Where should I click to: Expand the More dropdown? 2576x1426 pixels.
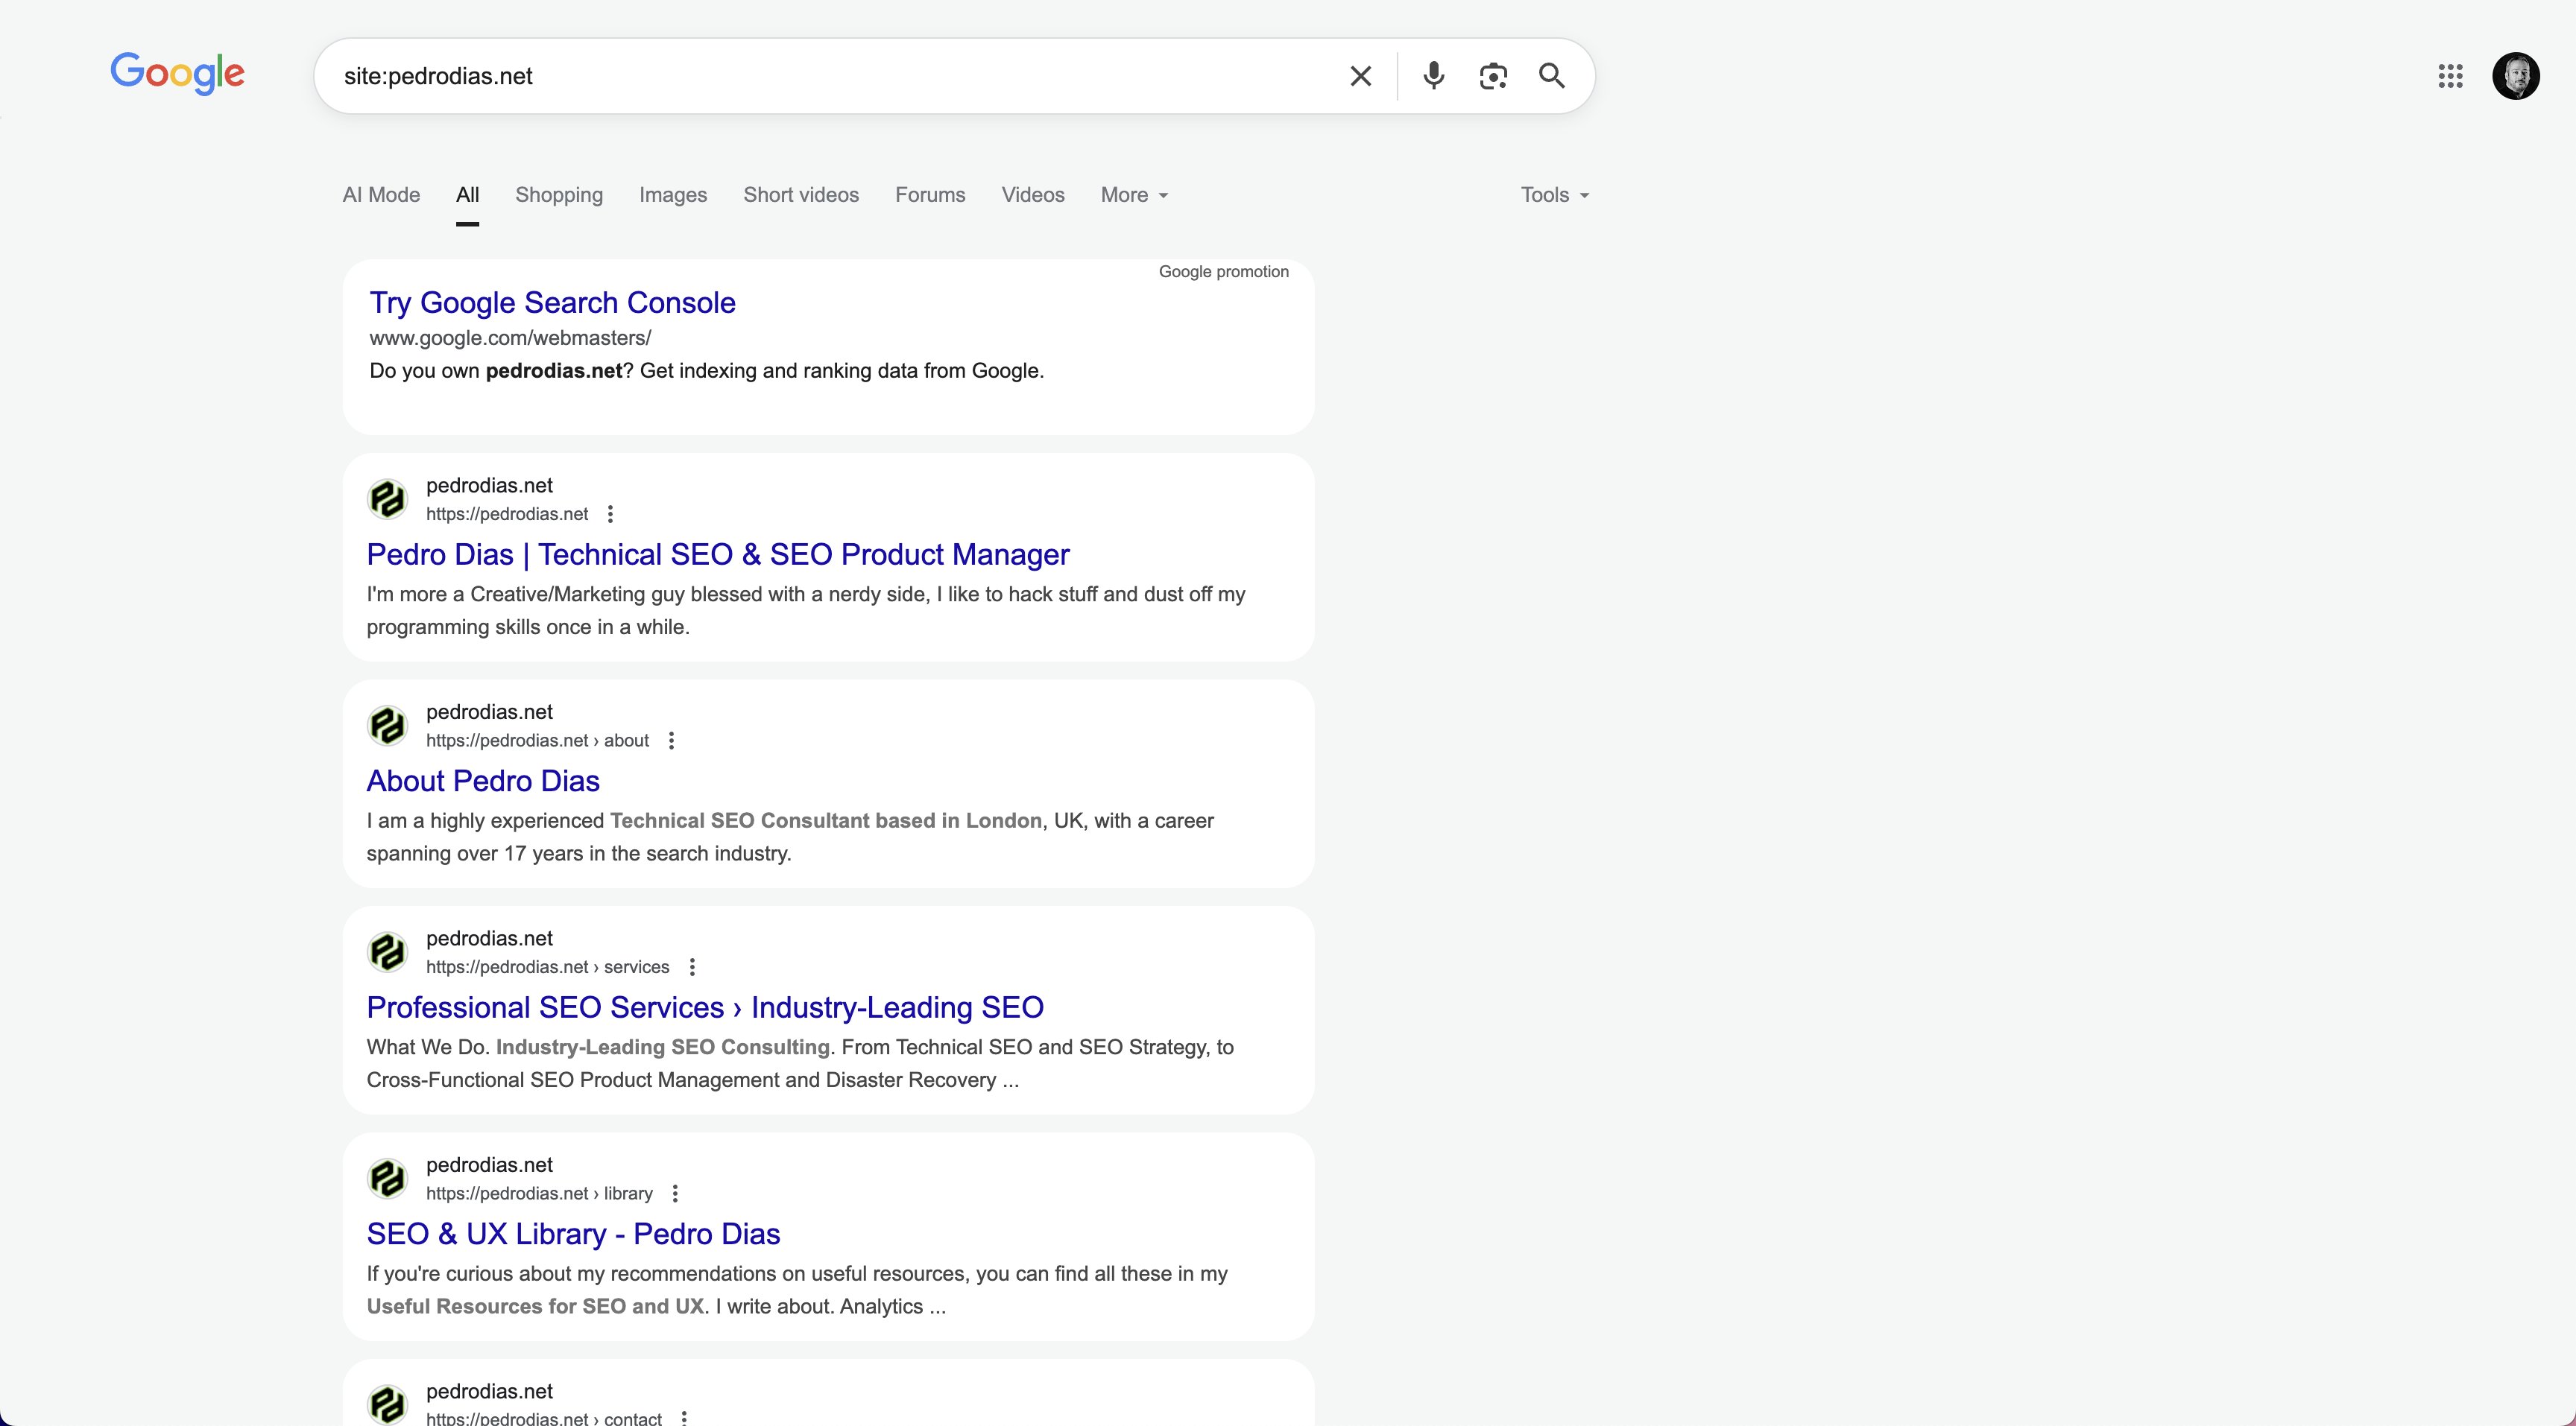1134,195
